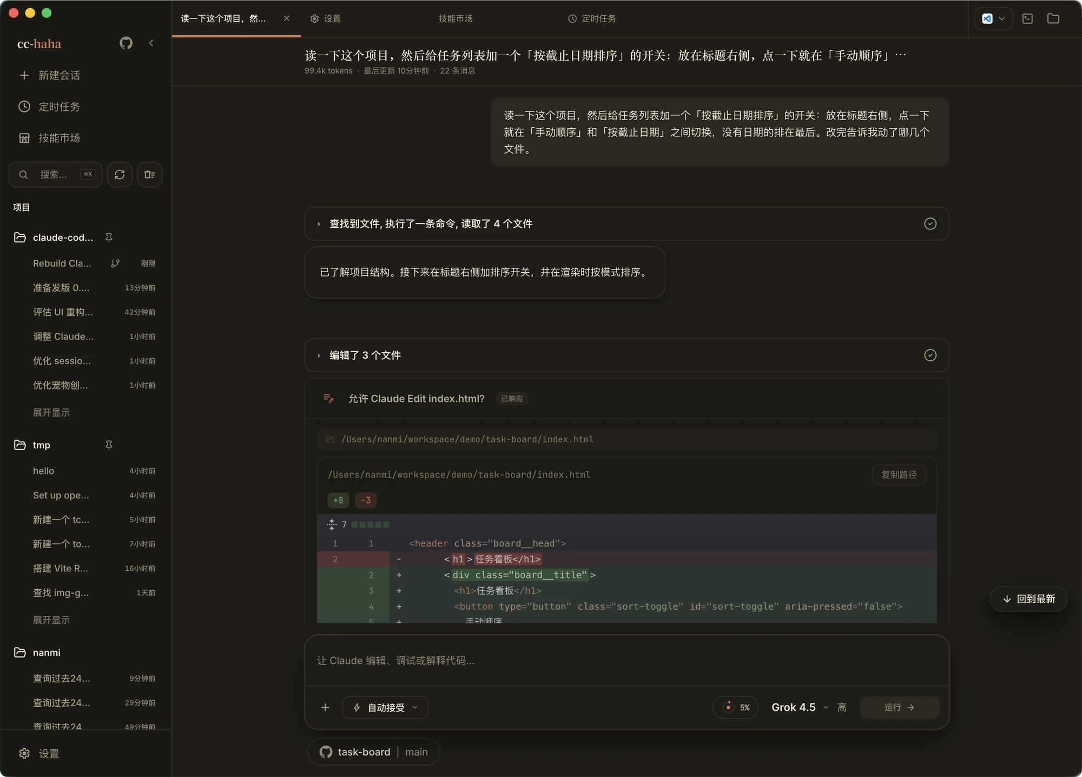
Task: Open the terminal panel icon in top right
Action: pos(1028,18)
